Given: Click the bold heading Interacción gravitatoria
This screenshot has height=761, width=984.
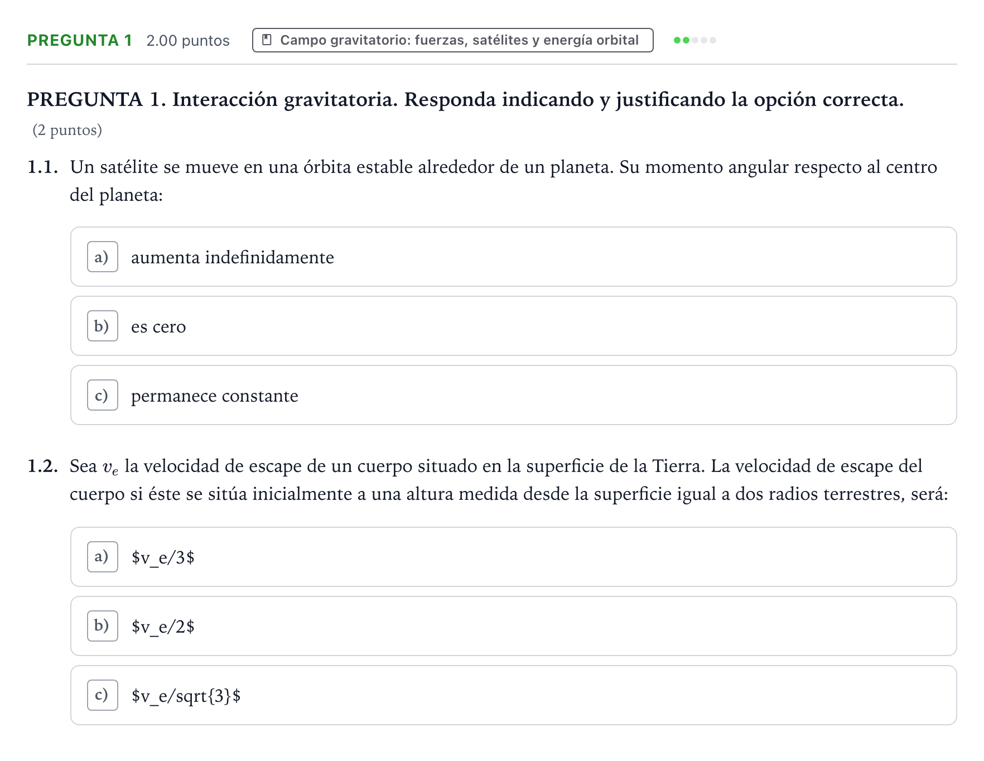Looking at the screenshot, I should (x=284, y=99).
